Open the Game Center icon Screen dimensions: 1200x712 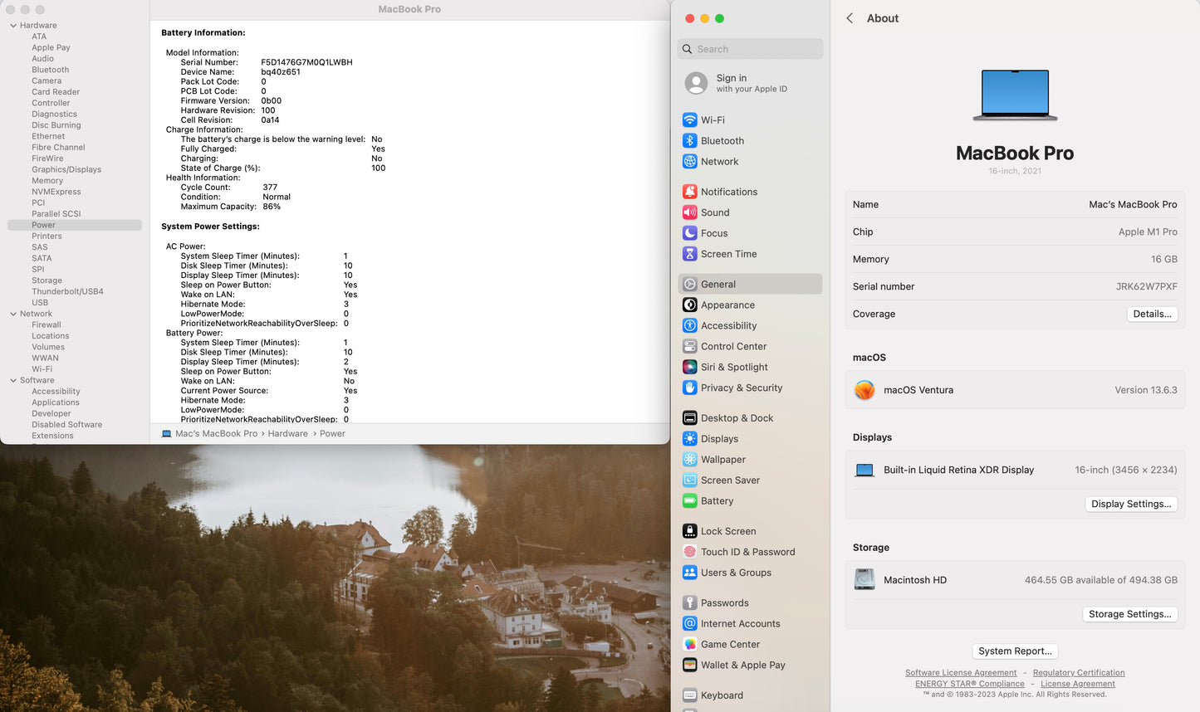tap(689, 644)
